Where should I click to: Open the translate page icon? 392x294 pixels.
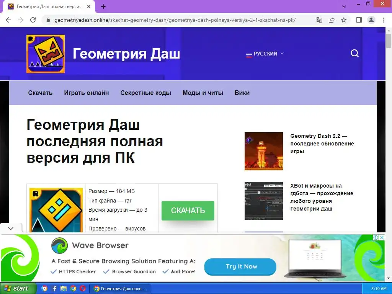tap(319, 20)
